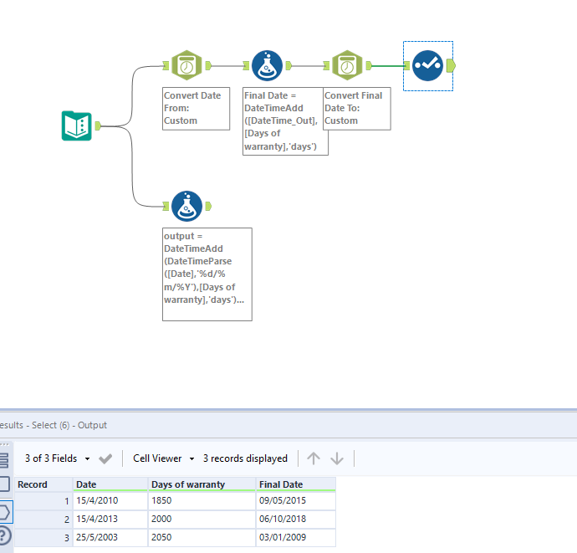Select the Formula tool labeled Final Date

click(267, 65)
